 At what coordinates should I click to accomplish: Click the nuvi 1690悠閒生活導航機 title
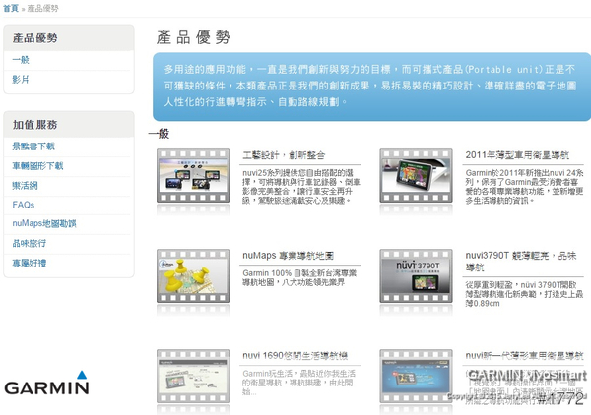point(295,356)
